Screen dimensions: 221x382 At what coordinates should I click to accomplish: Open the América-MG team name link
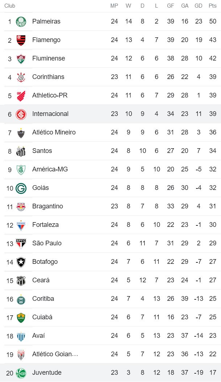coord(50,169)
